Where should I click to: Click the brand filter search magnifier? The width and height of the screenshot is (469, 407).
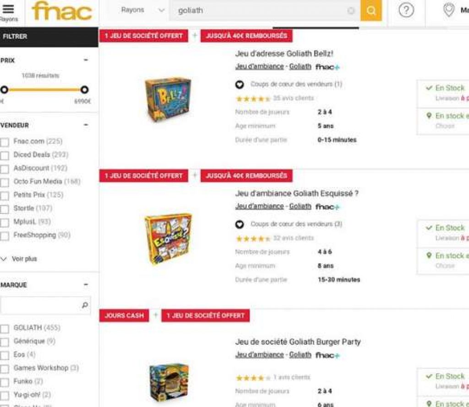(x=85, y=305)
